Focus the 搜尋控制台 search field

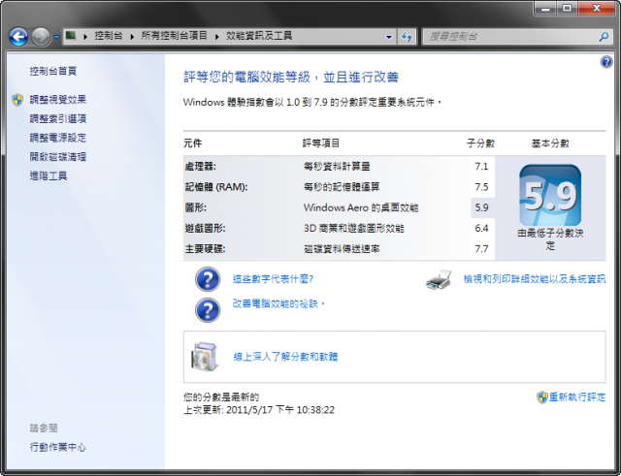[511, 37]
